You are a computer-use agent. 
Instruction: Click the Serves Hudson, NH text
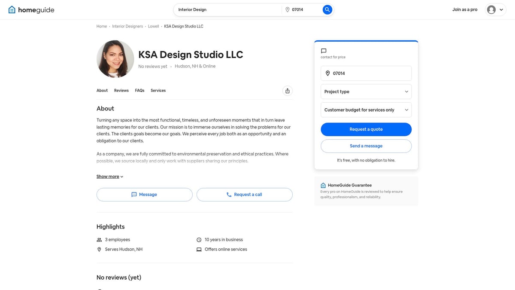click(124, 249)
